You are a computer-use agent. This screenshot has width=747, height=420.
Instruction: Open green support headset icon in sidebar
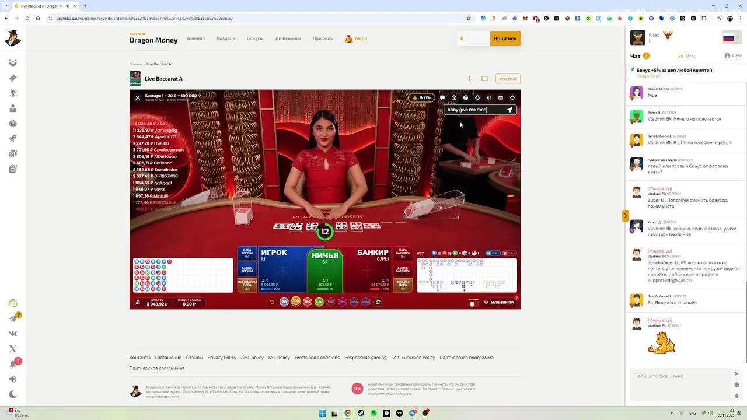[13, 303]
